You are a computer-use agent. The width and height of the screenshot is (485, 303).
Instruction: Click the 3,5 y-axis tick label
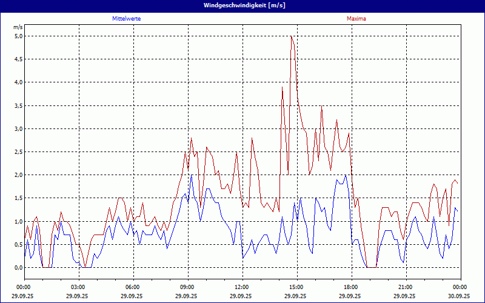click(x=18, y=105)
